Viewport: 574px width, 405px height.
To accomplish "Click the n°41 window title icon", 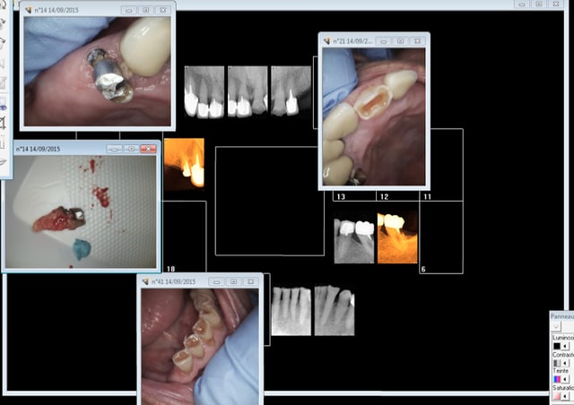I will 147,281.
